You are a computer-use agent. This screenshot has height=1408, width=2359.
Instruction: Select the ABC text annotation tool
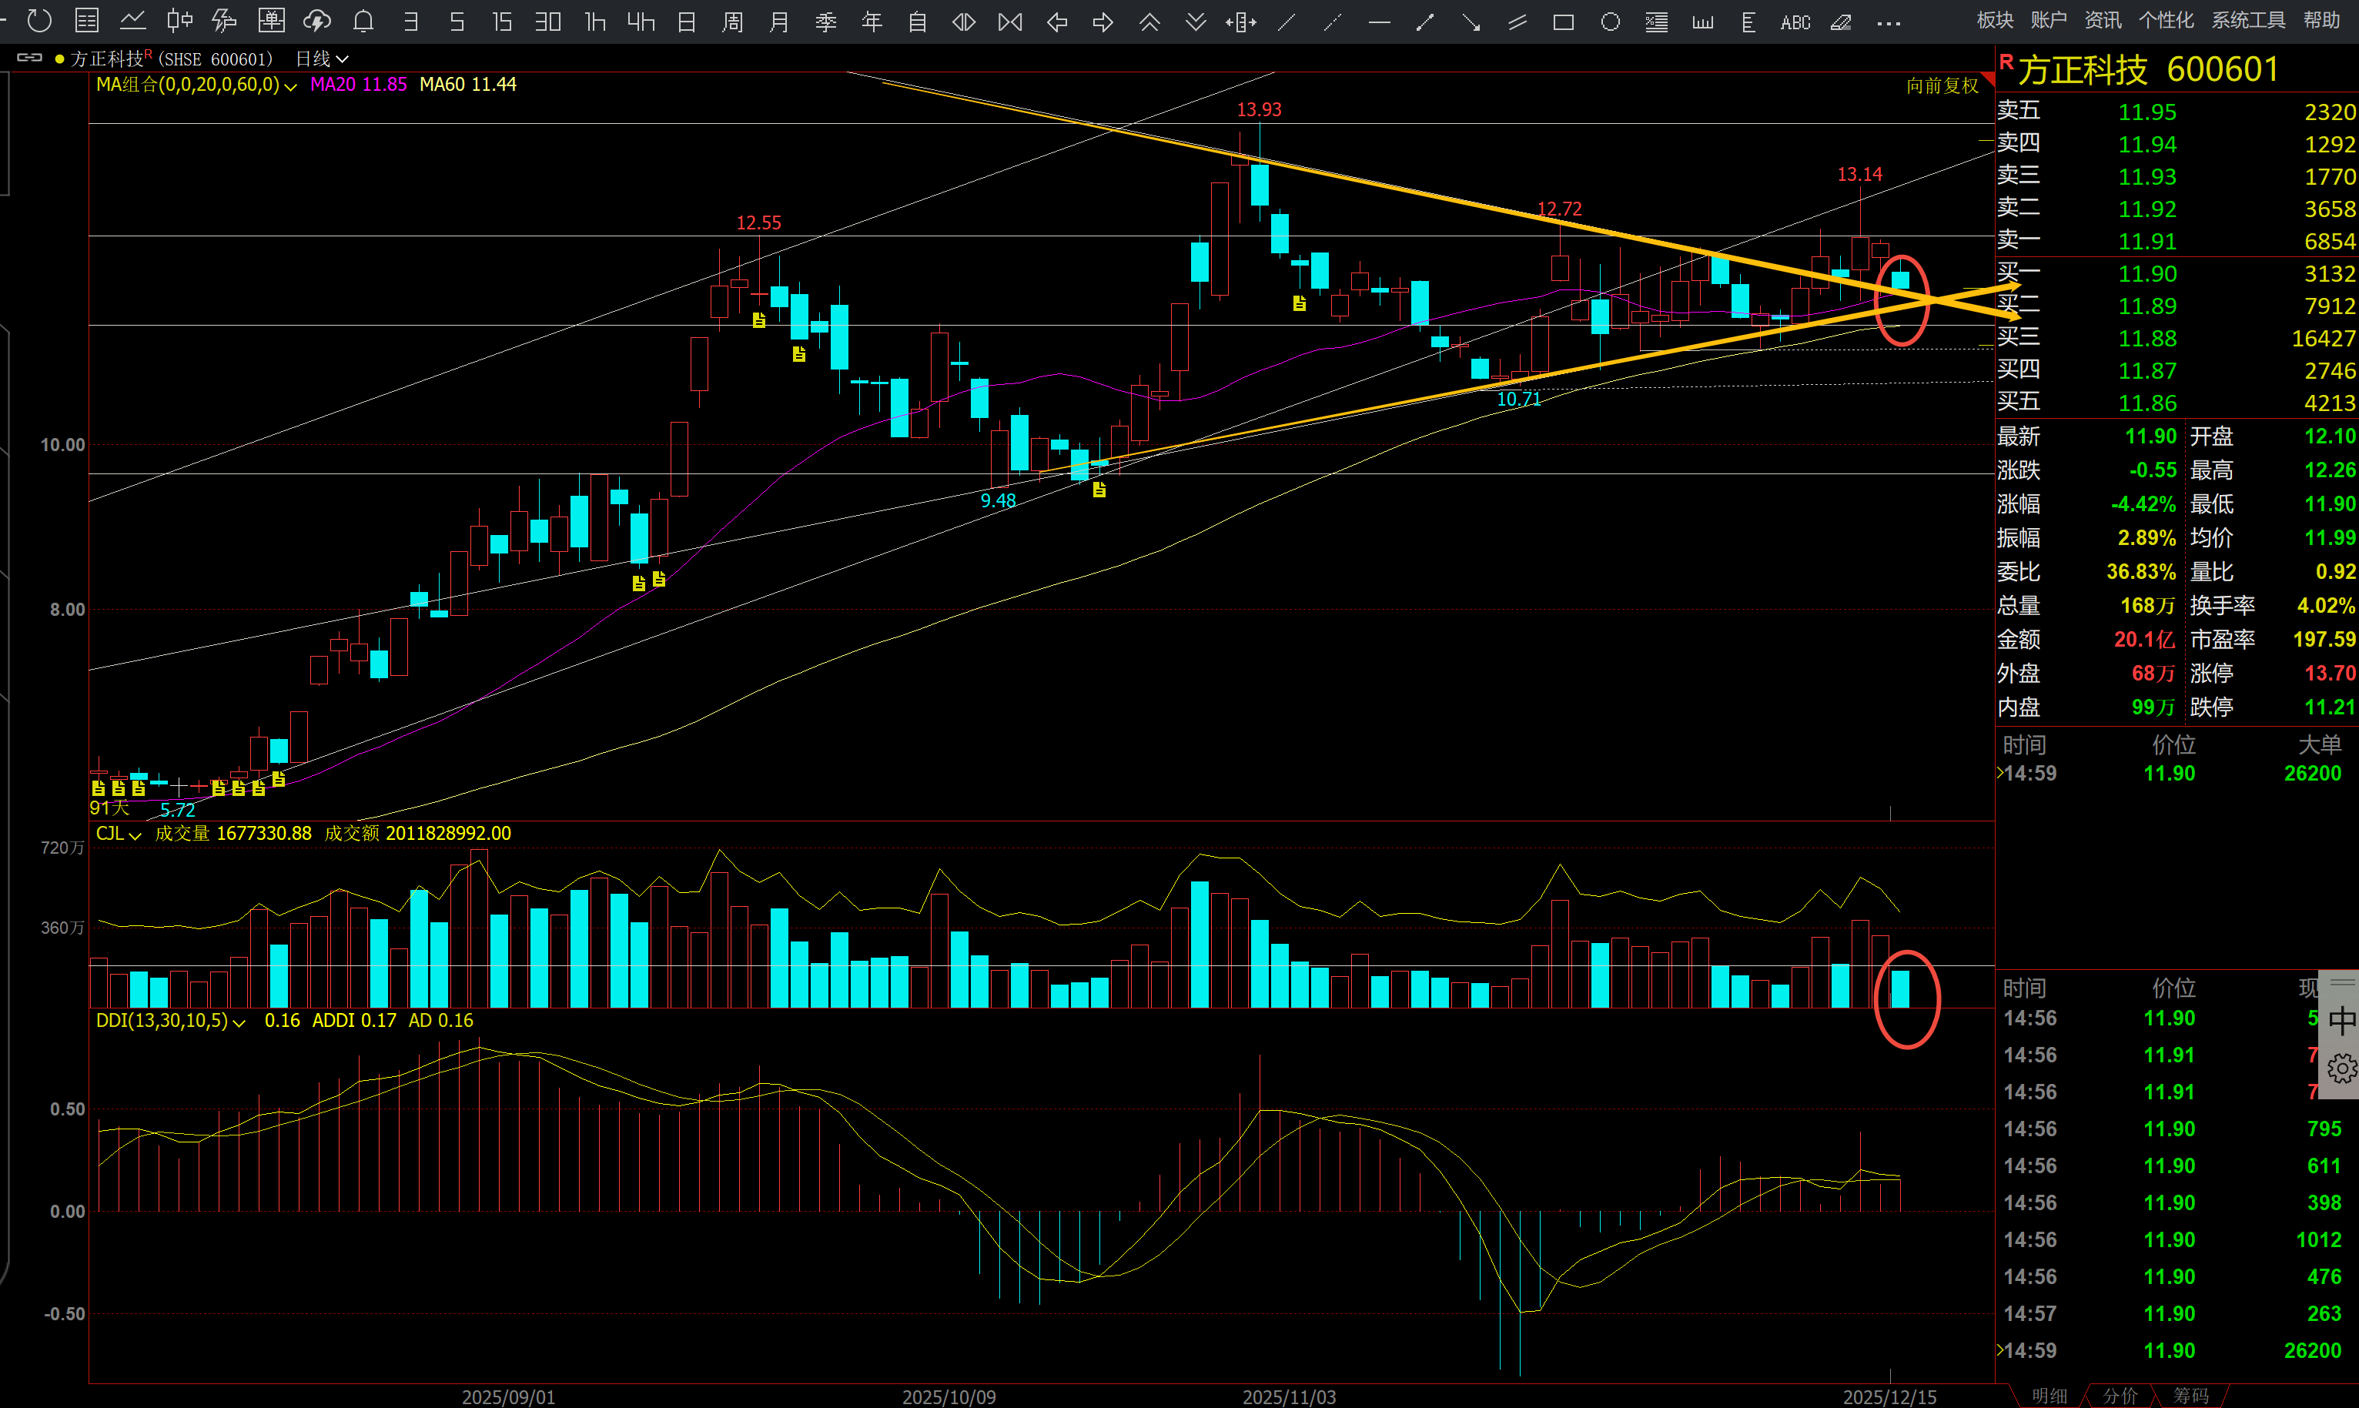point(1795,22)
